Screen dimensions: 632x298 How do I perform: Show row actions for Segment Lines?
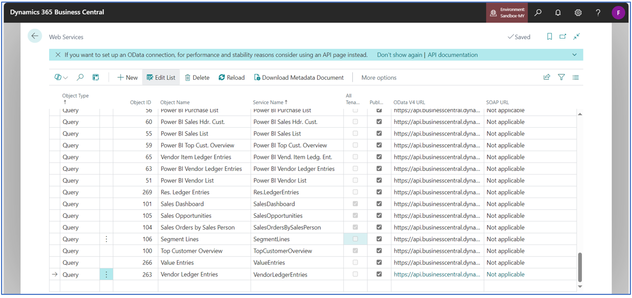(106, 239)
